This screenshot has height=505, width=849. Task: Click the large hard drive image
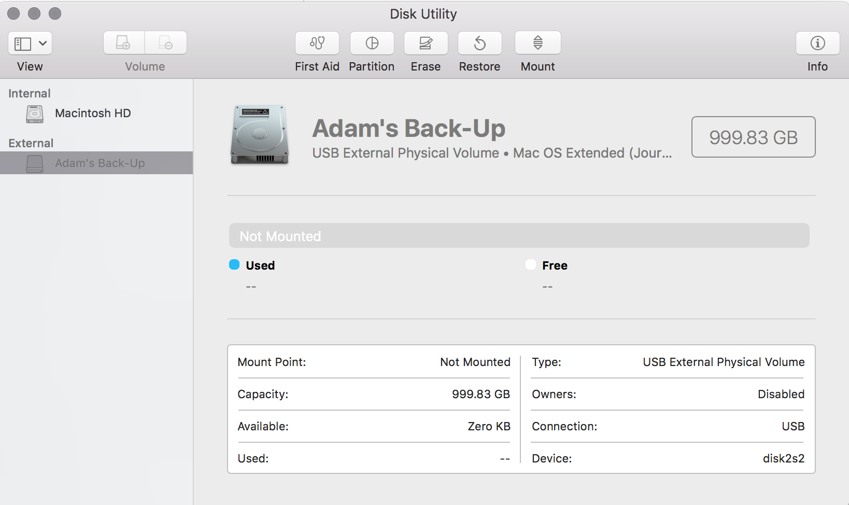pos(259,135)
